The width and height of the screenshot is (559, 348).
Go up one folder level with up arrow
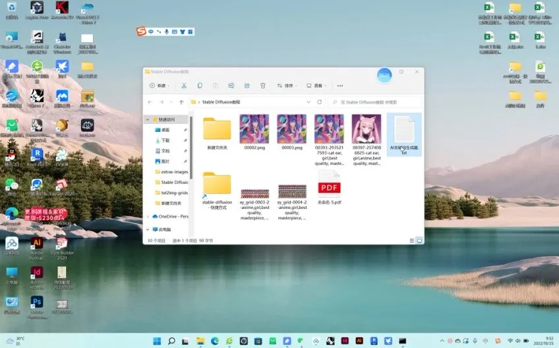tap(181, 102)
